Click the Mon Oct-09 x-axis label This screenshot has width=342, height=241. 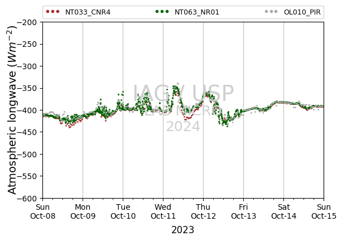click(83, 211)
